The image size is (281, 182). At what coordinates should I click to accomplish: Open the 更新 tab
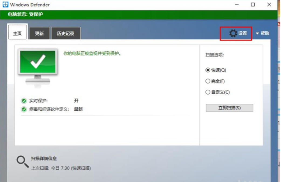point(39,33)
